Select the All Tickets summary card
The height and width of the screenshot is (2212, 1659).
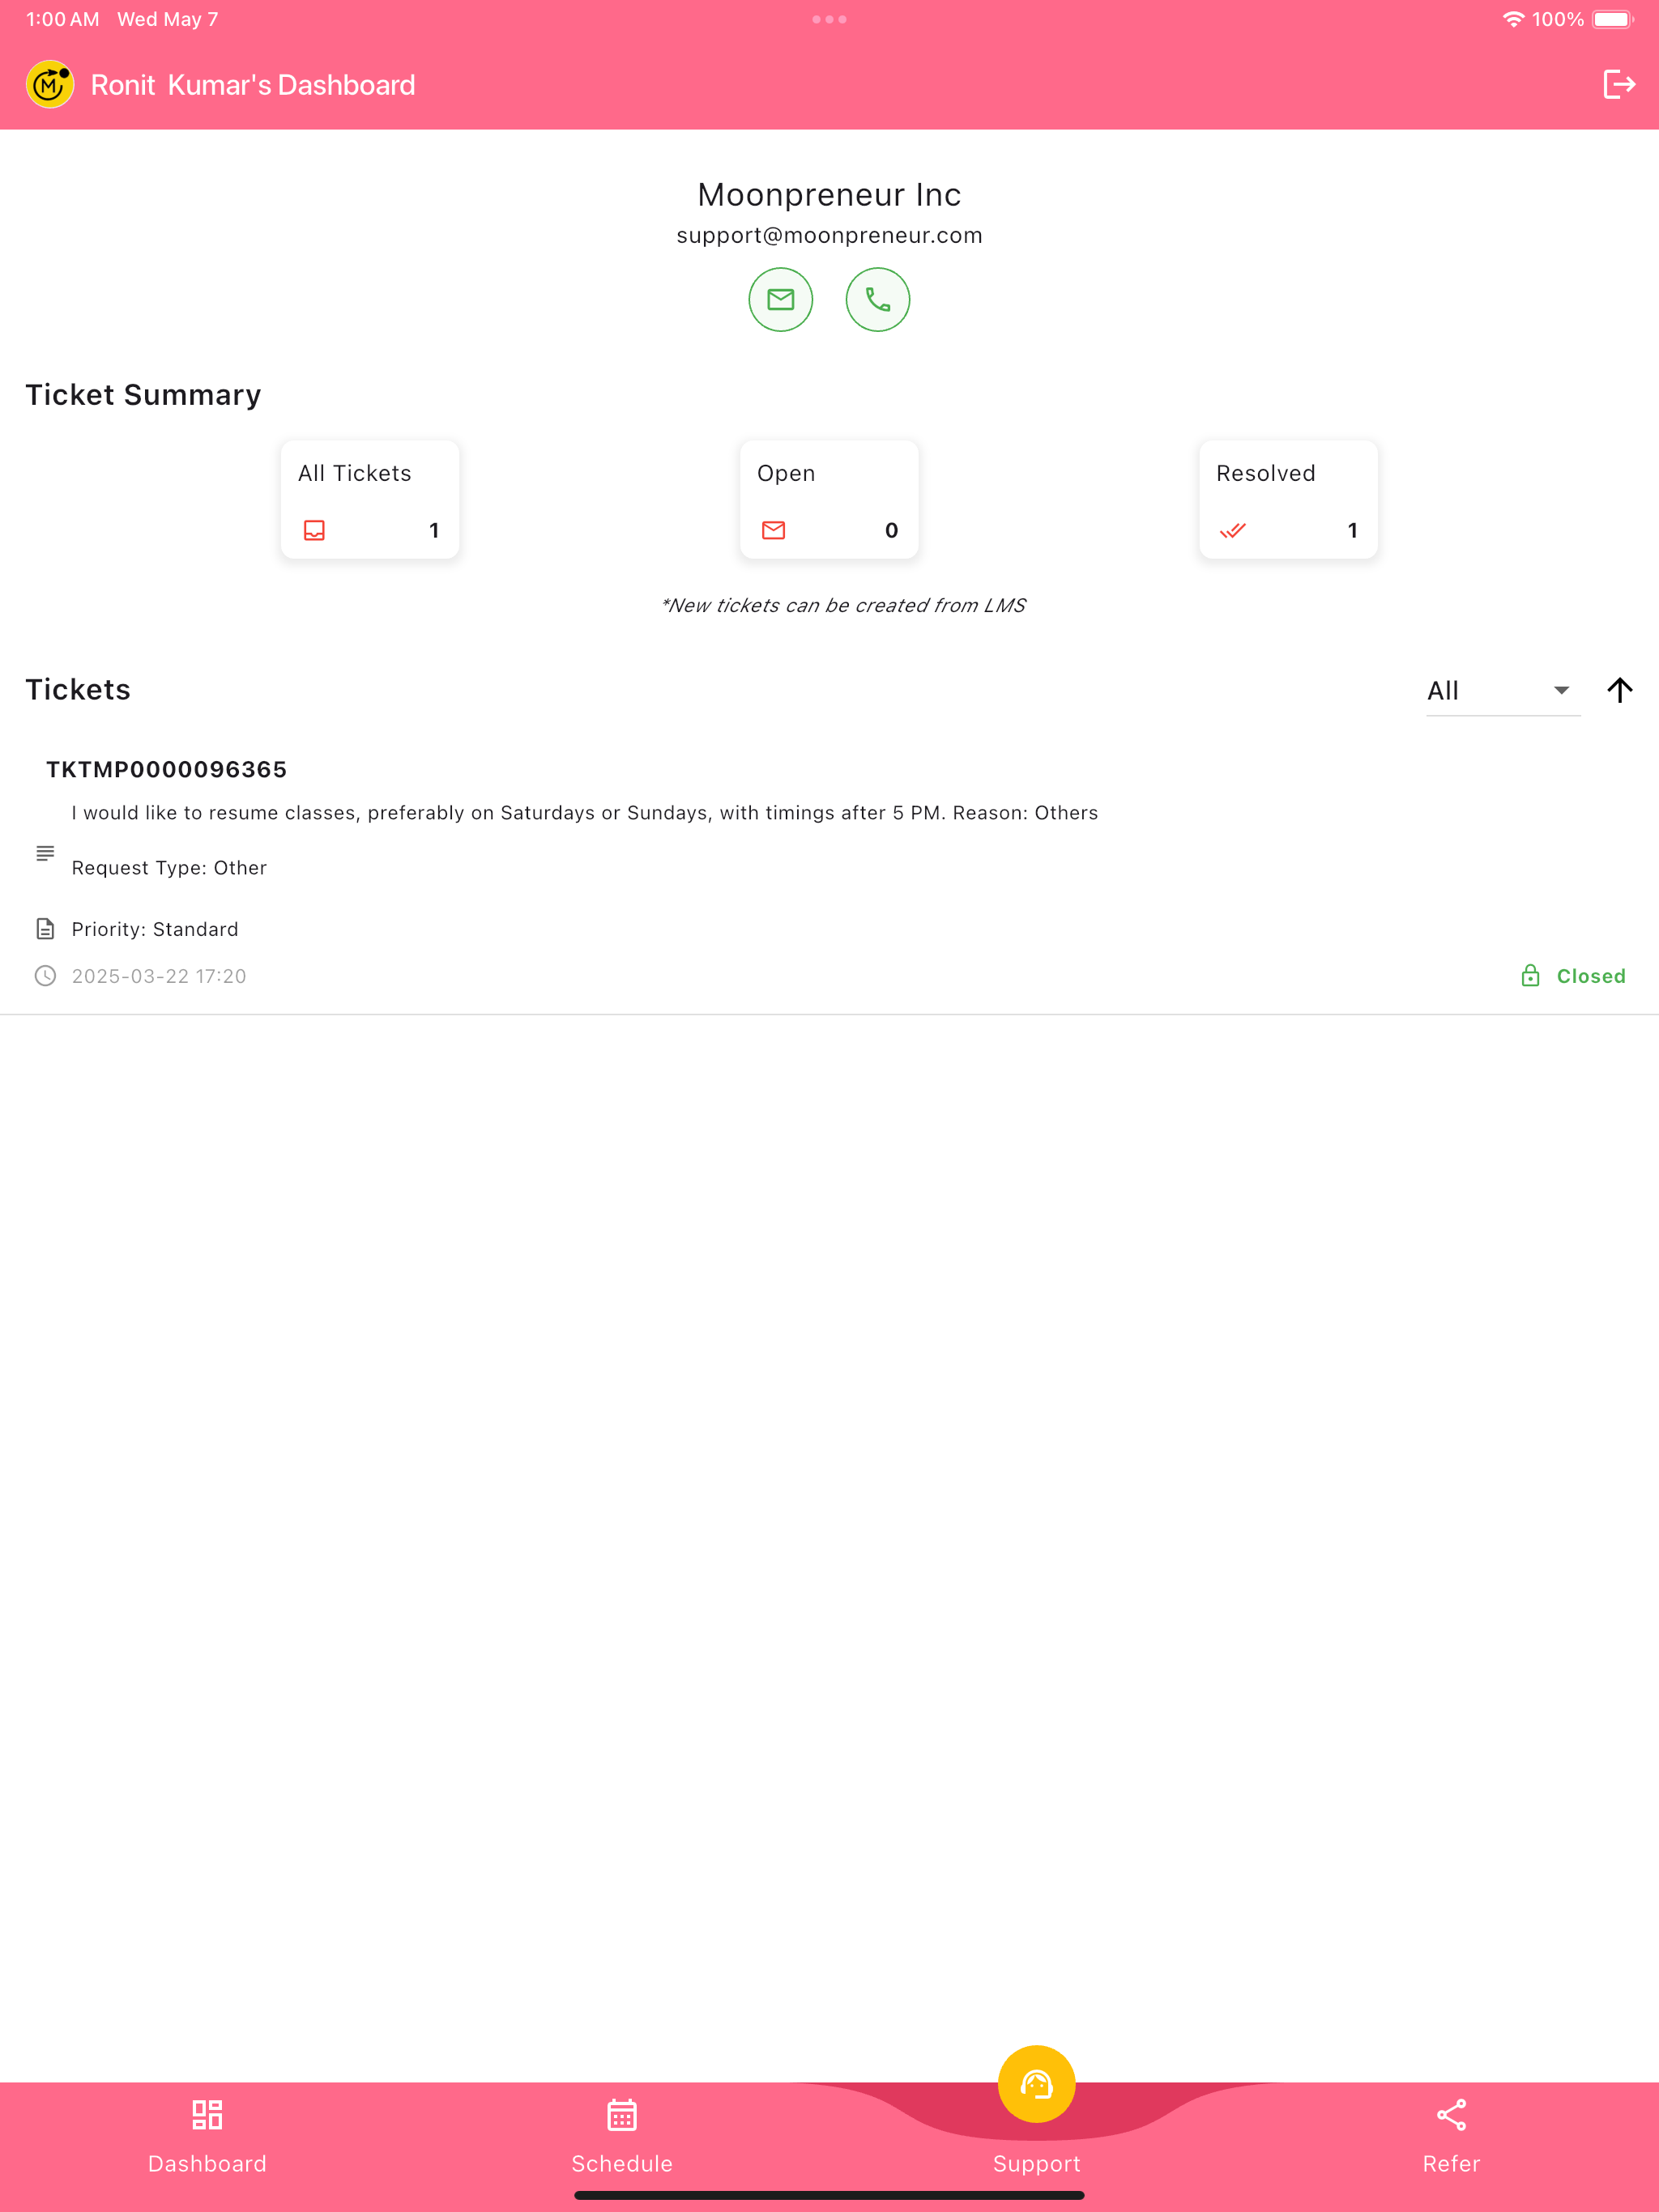coord(370,499)
